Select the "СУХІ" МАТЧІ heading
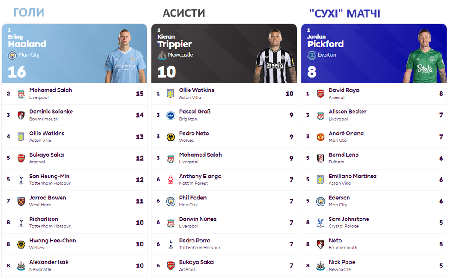The height and width of the screenshot is (278, 449). (x=345, y=14)
